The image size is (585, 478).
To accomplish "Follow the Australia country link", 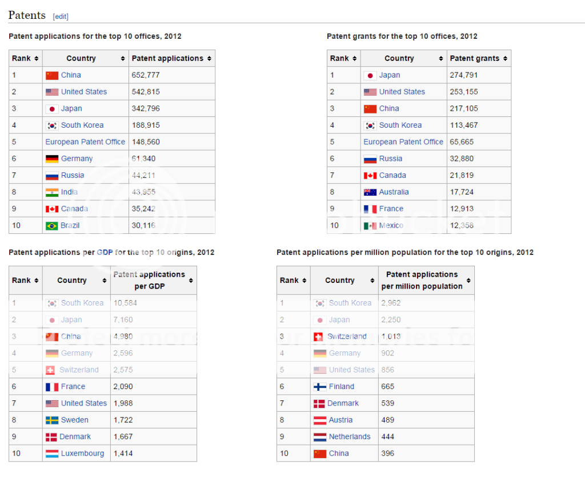I will point(394,192).
